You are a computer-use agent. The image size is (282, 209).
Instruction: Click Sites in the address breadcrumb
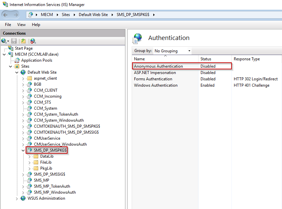coord(66,15)
